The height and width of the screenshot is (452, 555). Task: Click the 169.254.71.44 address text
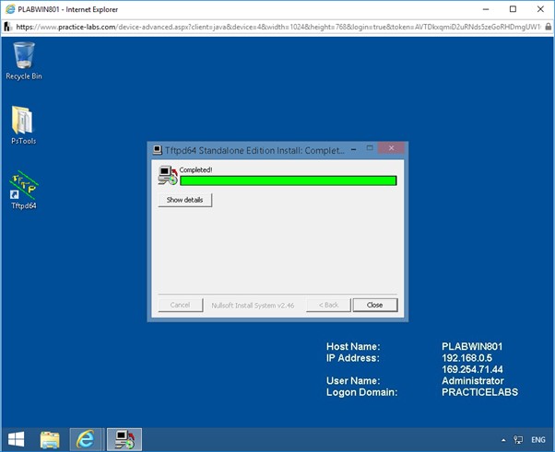pos(472,369)
